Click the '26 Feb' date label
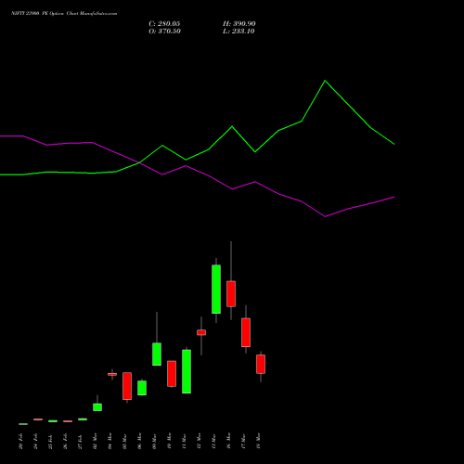This screenshot has height=464, width=464. tap(65, 442)
